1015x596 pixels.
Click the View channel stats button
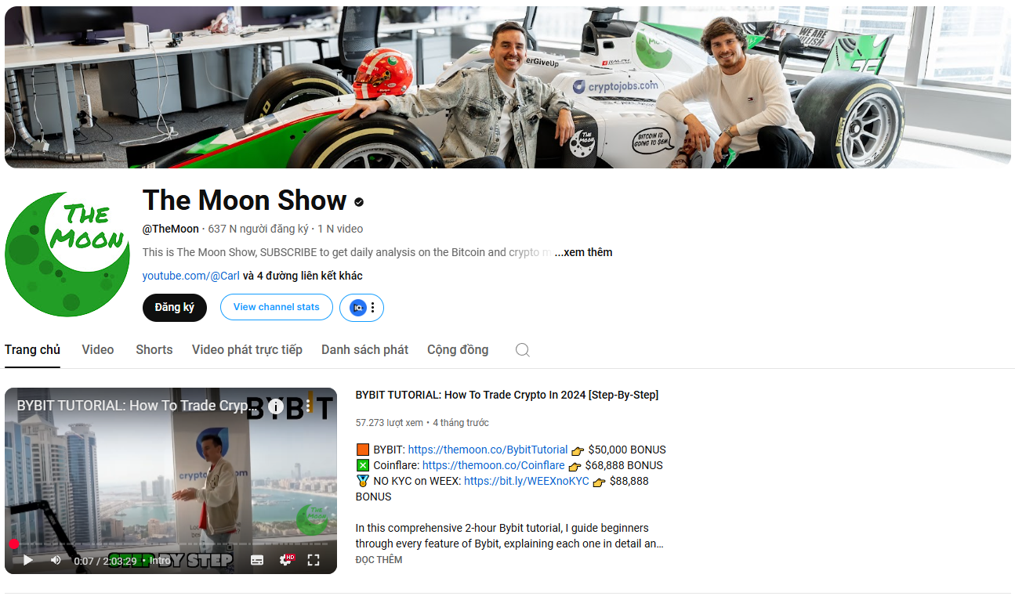point(276,308)
